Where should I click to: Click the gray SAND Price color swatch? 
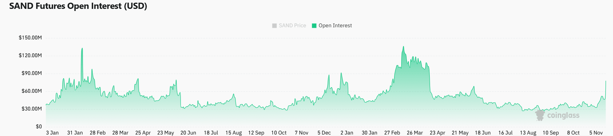tap(274, 26)
